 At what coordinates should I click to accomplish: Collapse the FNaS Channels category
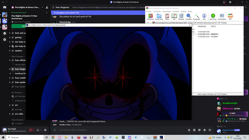(18, 56)
